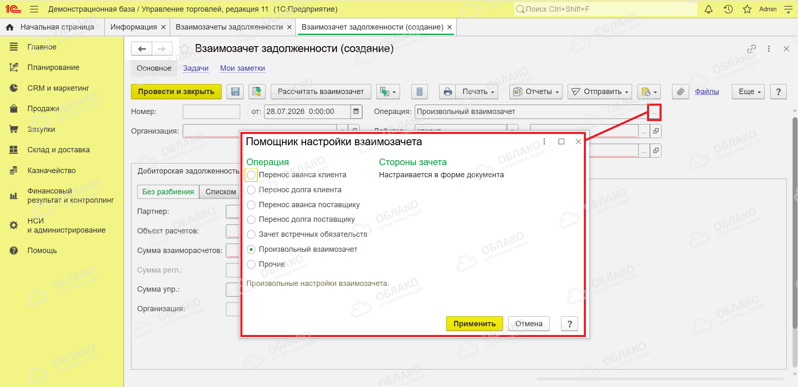Open service menu icon next to Admin
The image size is (798, 387).
(788, 9)
